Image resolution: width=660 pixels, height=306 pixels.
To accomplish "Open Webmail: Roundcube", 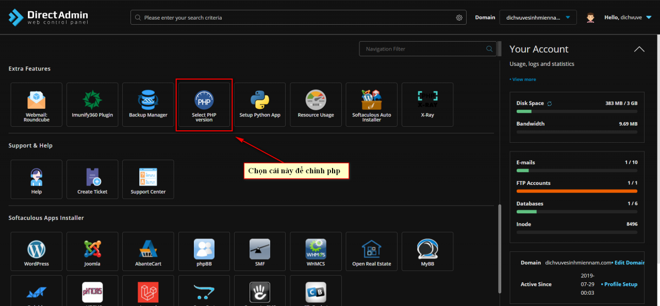I will 37,105.
